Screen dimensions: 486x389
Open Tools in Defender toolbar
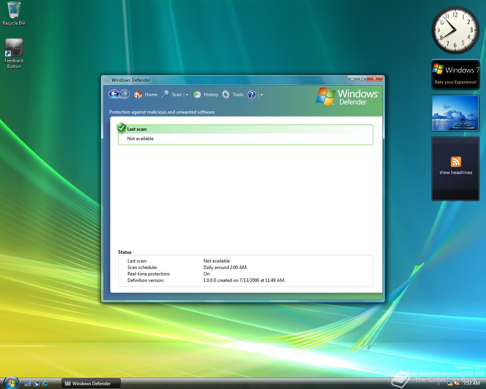pos(238,95)
